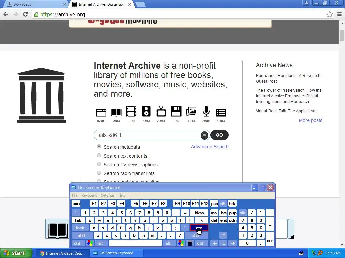Screen dimensions: 345x258
Task: Open the images icon labeled 4.7M
Action: (x=191, y=112)
